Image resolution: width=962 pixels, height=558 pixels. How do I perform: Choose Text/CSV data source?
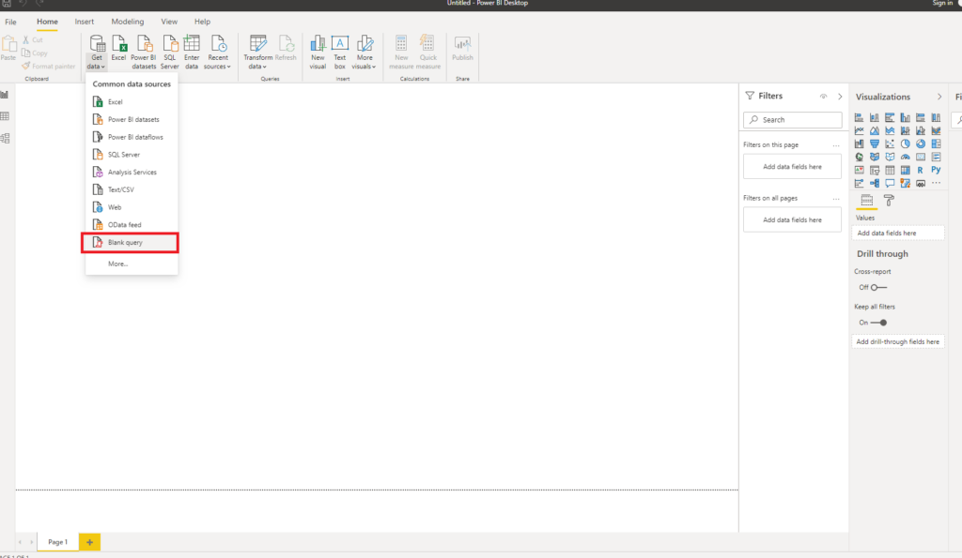pos(132,189)
